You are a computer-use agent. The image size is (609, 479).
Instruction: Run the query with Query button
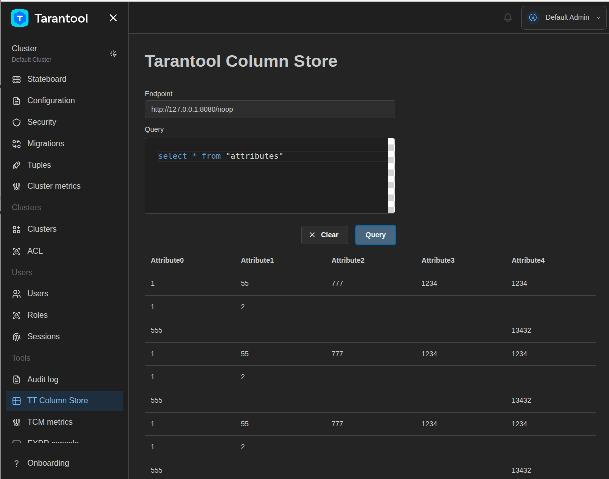coord(376,235)
